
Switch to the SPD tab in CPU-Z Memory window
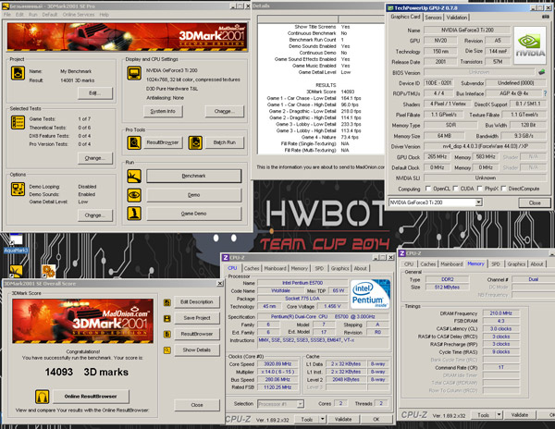click(x=496, y=264)
